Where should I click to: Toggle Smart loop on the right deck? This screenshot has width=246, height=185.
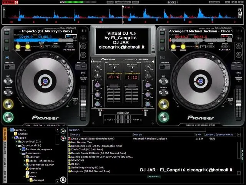[x=197, y=47]
